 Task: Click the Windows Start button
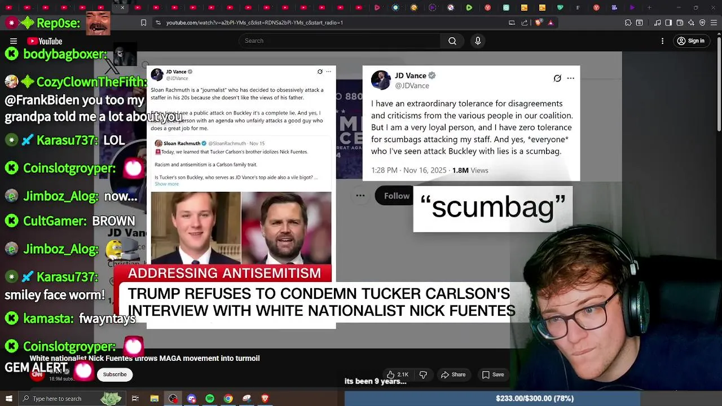click(8, 399)
